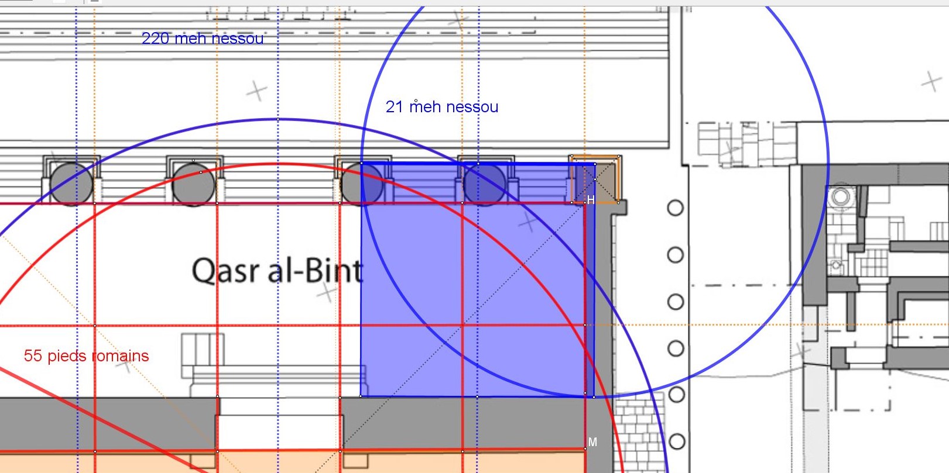Select the small orange square's center point
Screen dimensions: 949x473
coord(595,179)
